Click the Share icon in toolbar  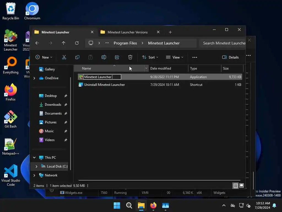click(x=117, y=57)
